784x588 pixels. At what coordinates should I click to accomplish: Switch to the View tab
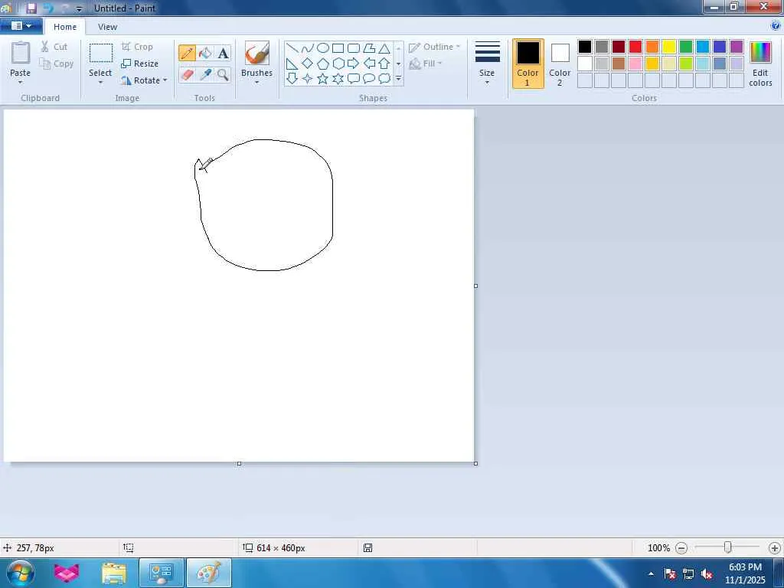point(107,27)
